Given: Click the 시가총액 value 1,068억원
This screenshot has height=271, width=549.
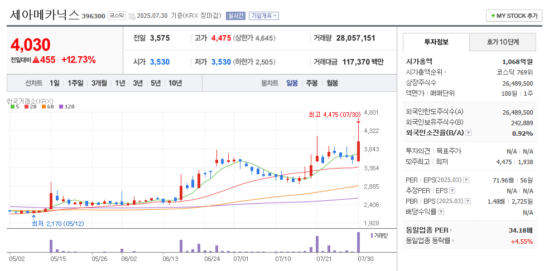Looking at the screenshot, I should pos(517,62).
